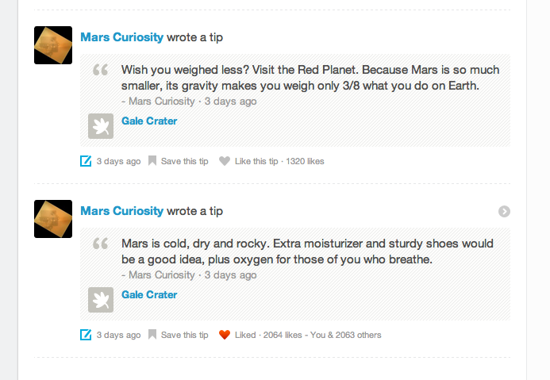Image resolution: width=550 pixels, height=380 pixels.
Task: Save this tip about moisturizer and shoes
Action: [x=184, y=335]
